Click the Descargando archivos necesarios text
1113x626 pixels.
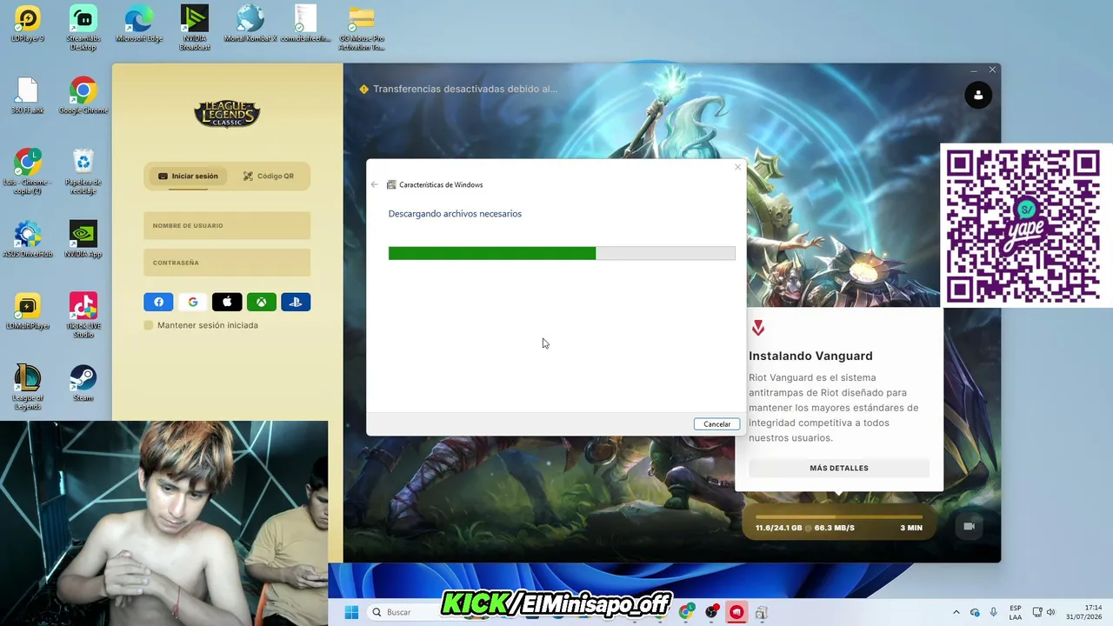[x=455, y=213]
